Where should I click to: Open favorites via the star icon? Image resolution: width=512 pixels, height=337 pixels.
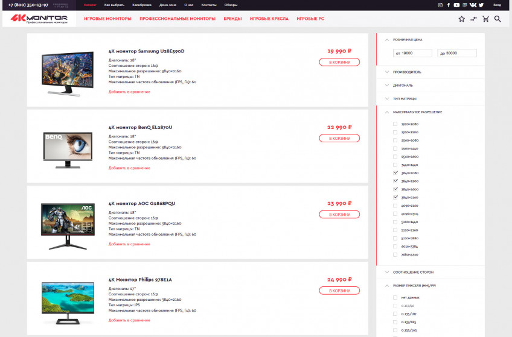[461, 19]
